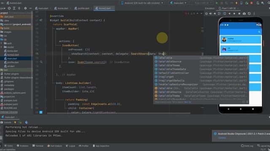Image resolution: width=270 pixels, height=151 pixels.
Task: Lower emulator volume
Action: 215,13
